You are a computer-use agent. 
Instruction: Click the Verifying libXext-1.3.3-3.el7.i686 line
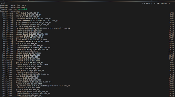(x=21, y=61)
